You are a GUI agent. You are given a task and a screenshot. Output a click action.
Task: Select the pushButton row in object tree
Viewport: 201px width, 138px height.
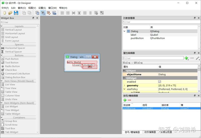[160, 38]
